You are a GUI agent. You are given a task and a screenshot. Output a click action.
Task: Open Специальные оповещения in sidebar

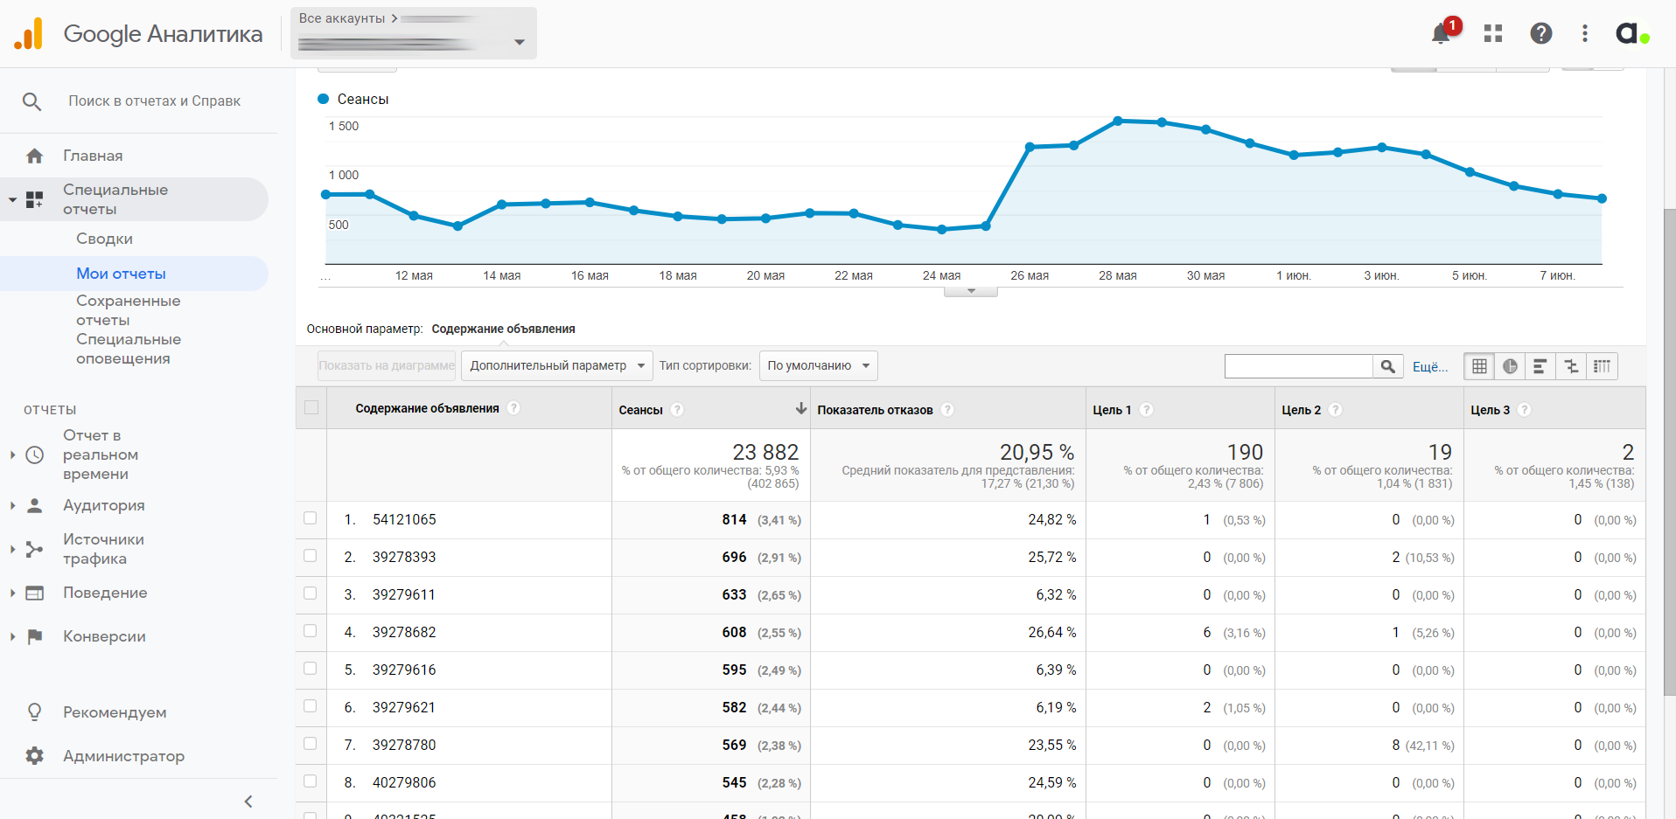129,349
